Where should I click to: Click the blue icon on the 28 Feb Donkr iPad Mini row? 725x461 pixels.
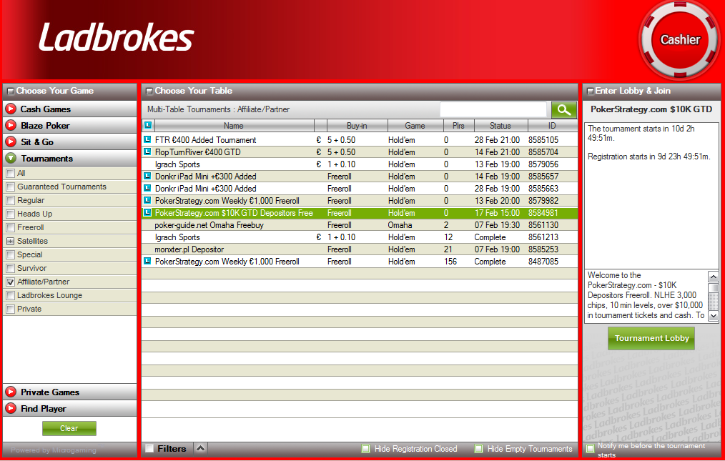pos(147,188)
